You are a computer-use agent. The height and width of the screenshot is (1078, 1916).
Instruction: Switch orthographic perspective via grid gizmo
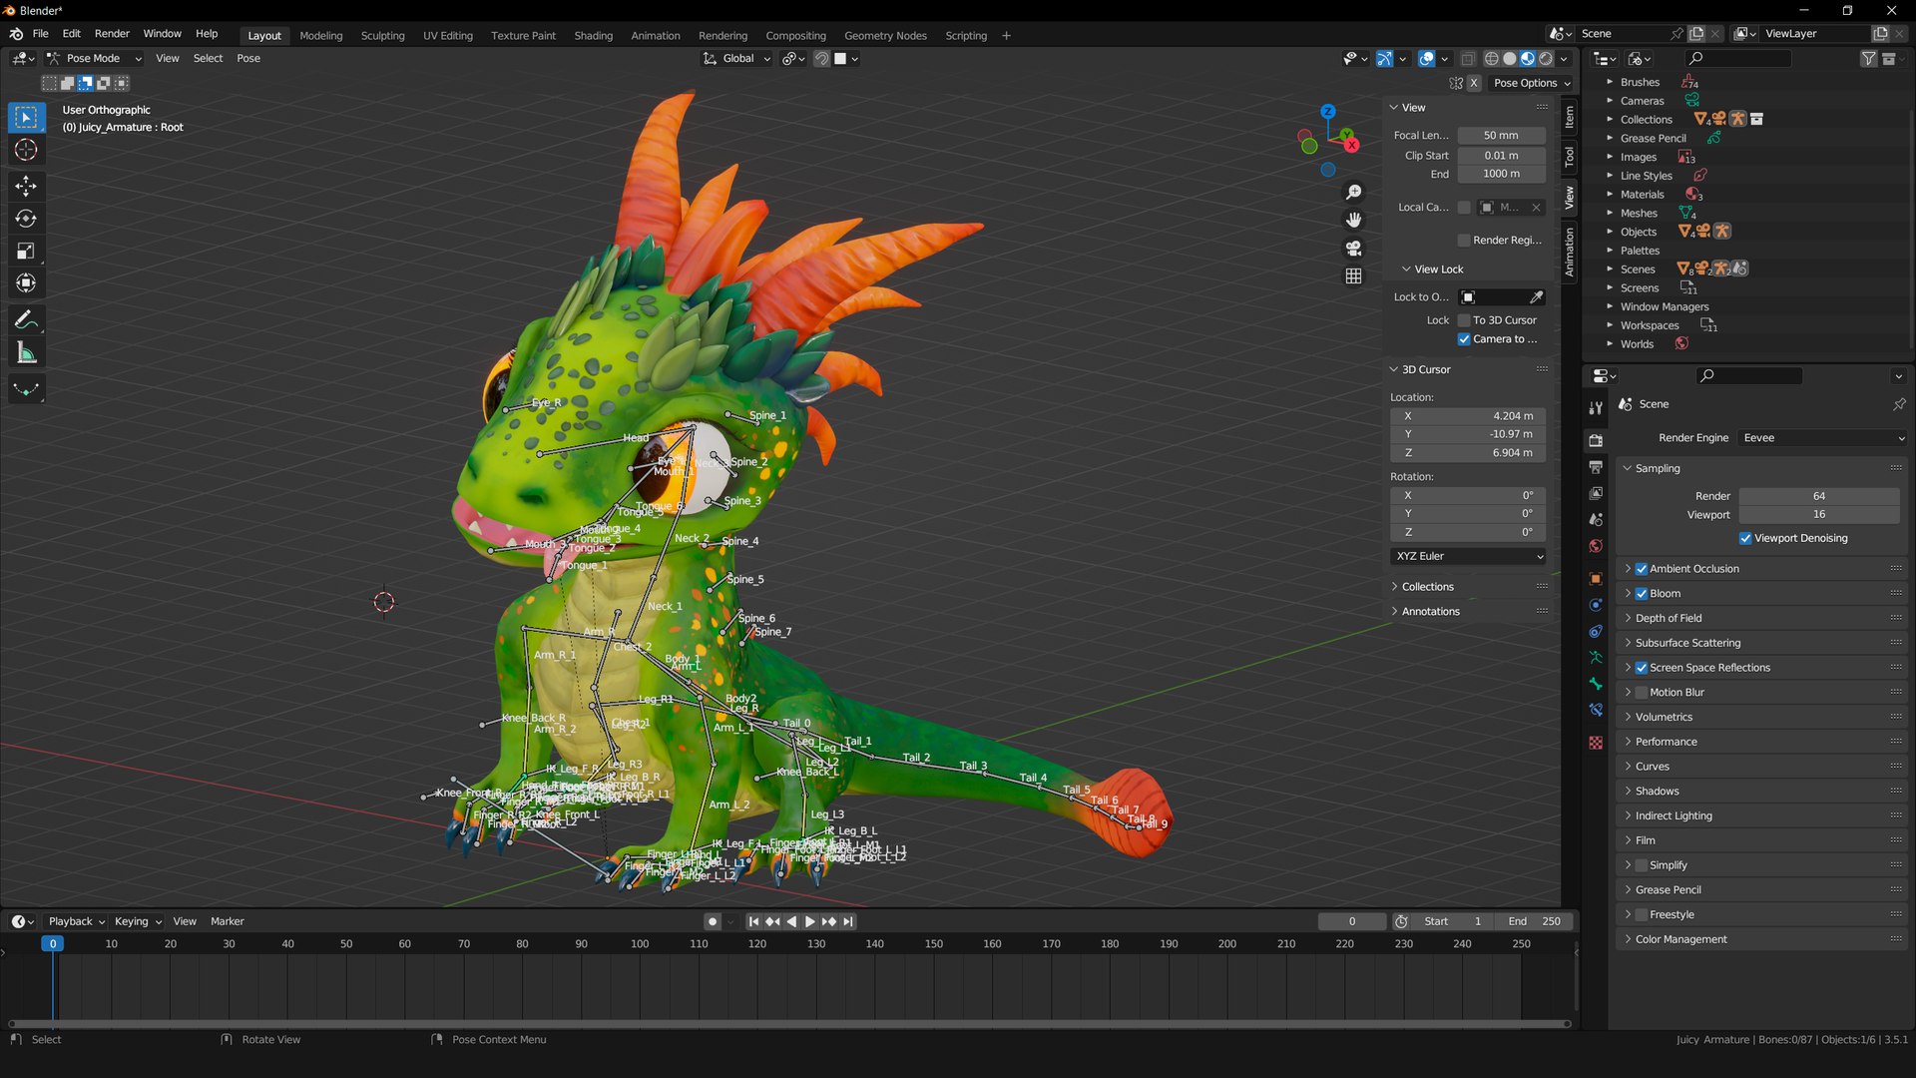coord(1353,275)
